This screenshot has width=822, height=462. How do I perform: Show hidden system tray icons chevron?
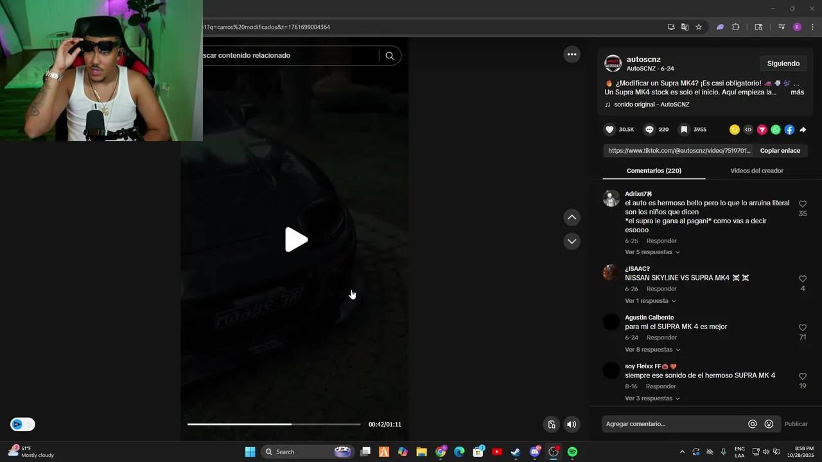click(682, 452)
